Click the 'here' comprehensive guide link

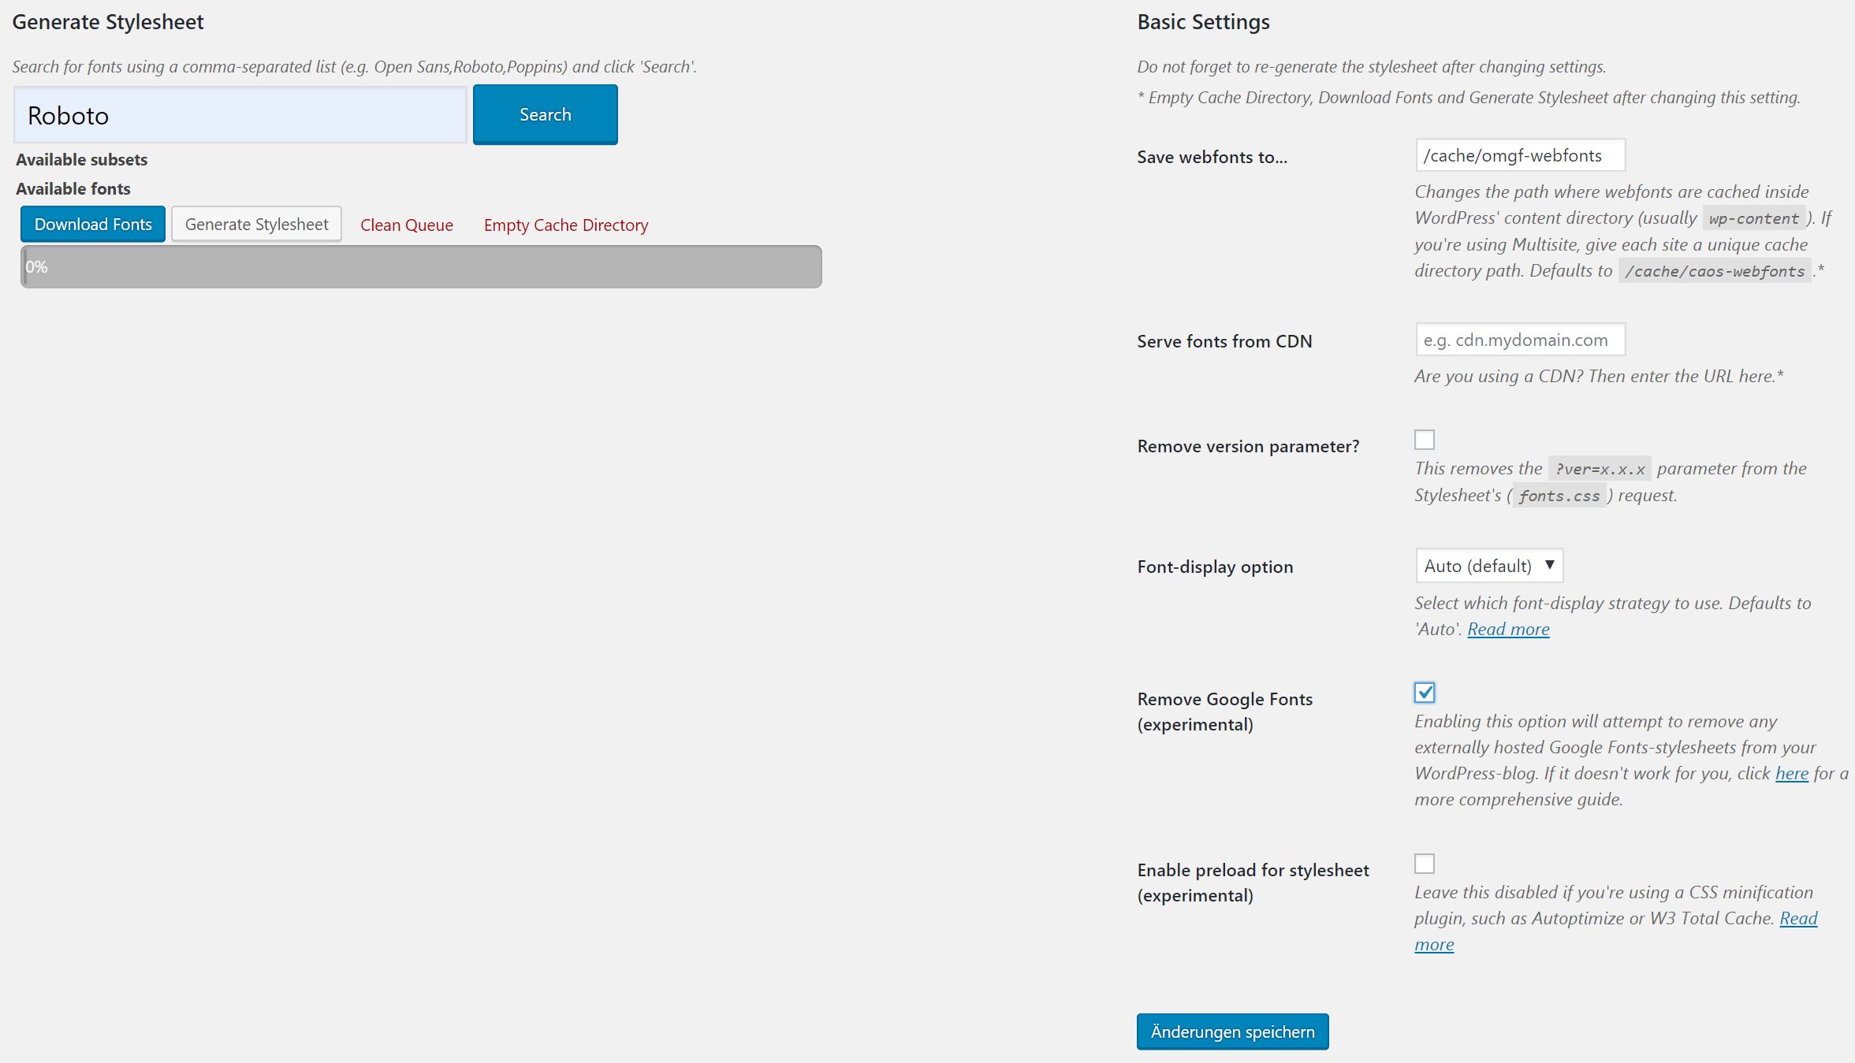[x=1791, y=774]
